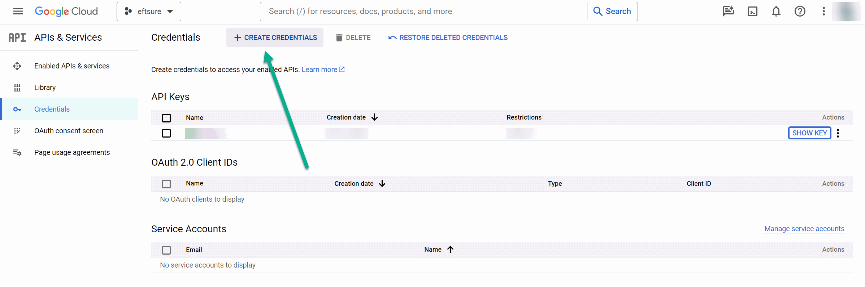Click the blue Search button

click(612, 12)
